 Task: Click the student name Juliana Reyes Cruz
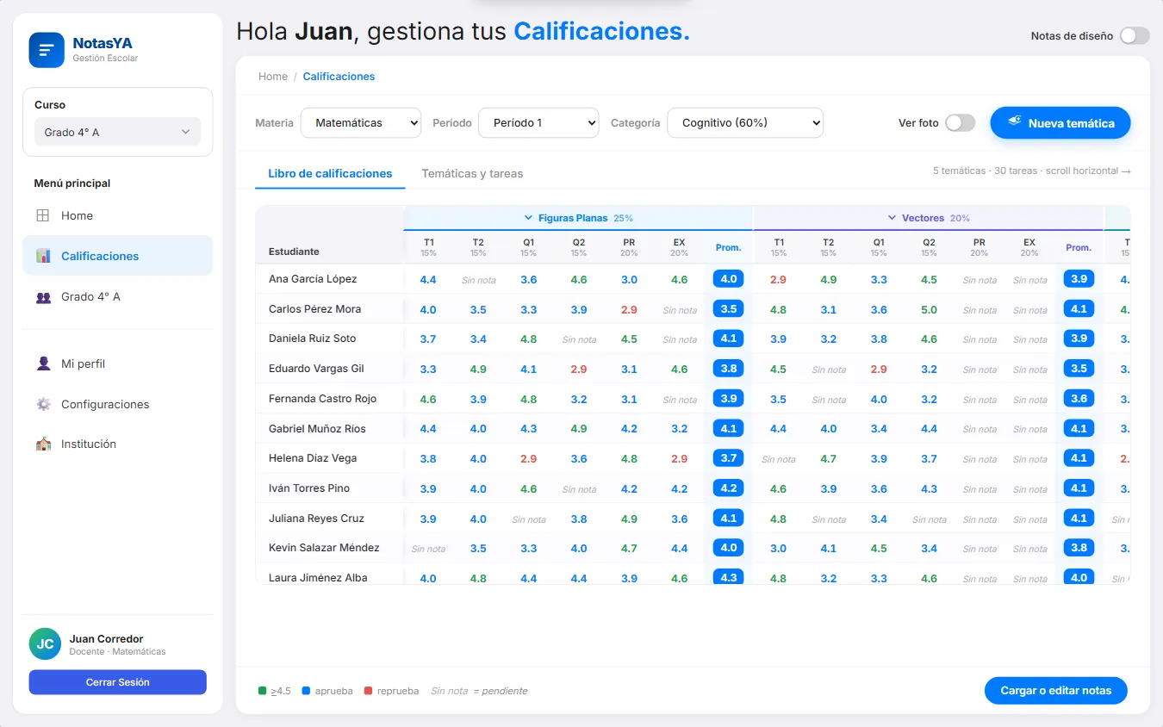click(316, 519)
